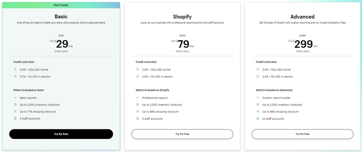This screenshot has width=362, height=152.
Task: Click location pin icon in Basic plan
Action: click(x=15, y=105)
